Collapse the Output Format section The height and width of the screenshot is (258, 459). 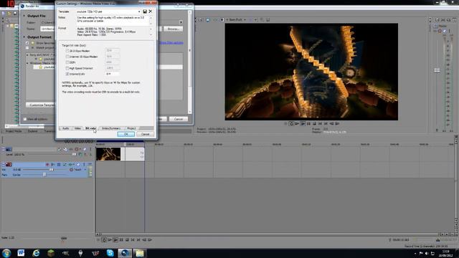point(24,37)
